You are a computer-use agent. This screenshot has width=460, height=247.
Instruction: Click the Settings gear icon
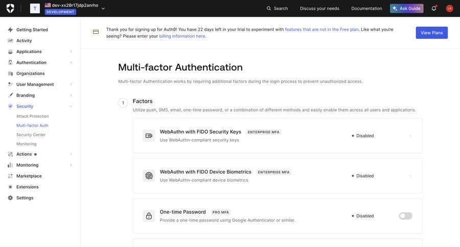10,198
